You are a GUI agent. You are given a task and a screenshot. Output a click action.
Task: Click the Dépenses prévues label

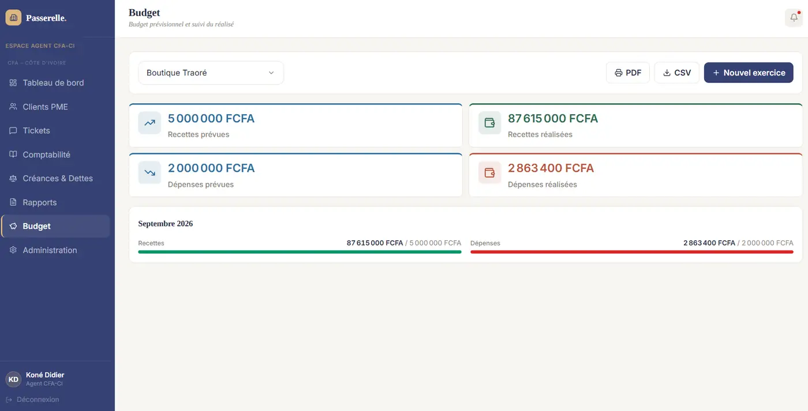click(x=201, y=184)
